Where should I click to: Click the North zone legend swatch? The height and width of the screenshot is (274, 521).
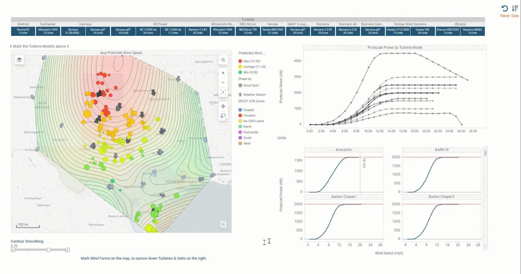240,127
